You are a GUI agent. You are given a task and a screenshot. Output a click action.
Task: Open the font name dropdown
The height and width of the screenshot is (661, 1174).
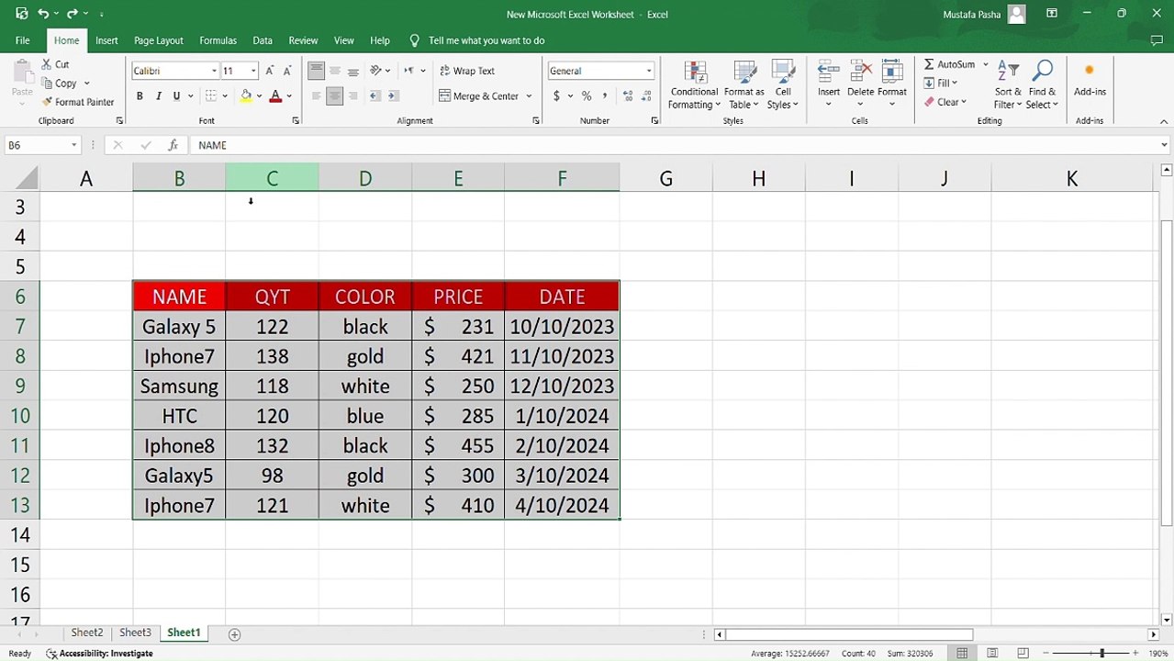(214, 71)
